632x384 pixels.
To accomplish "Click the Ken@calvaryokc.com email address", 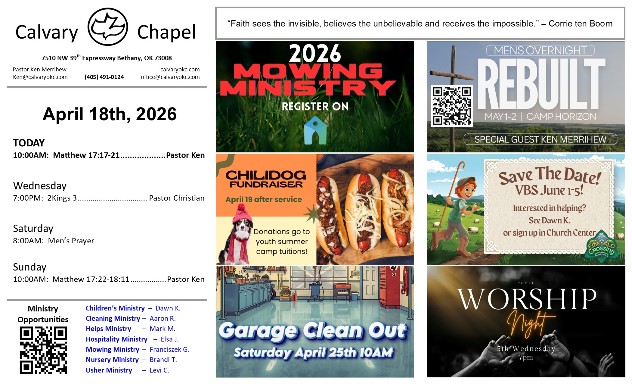I will tap(40, 77).
